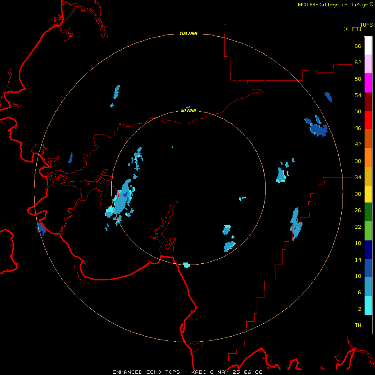Viewport: 375px width, 375px height.
Task: Click the medium blue legend swatch
Action: click(368, 268)
